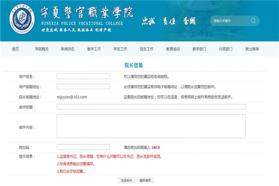Image resolution: width=279 pixels, height=186 pixels.
Task: Focus the 邮件标题 text field
Action: [151, 107]
